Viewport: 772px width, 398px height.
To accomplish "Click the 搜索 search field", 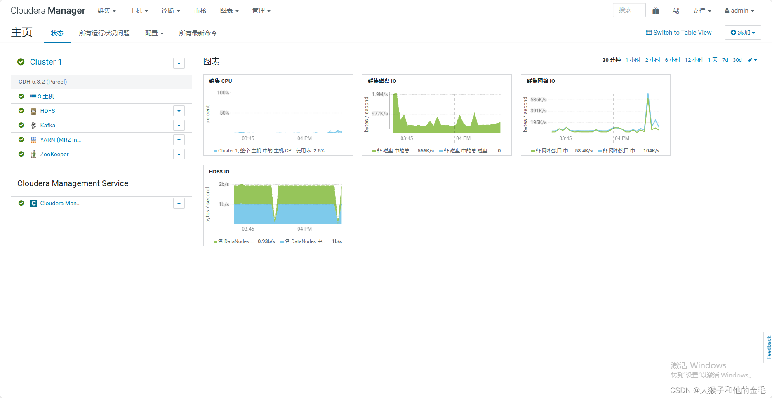I will 629,10.
